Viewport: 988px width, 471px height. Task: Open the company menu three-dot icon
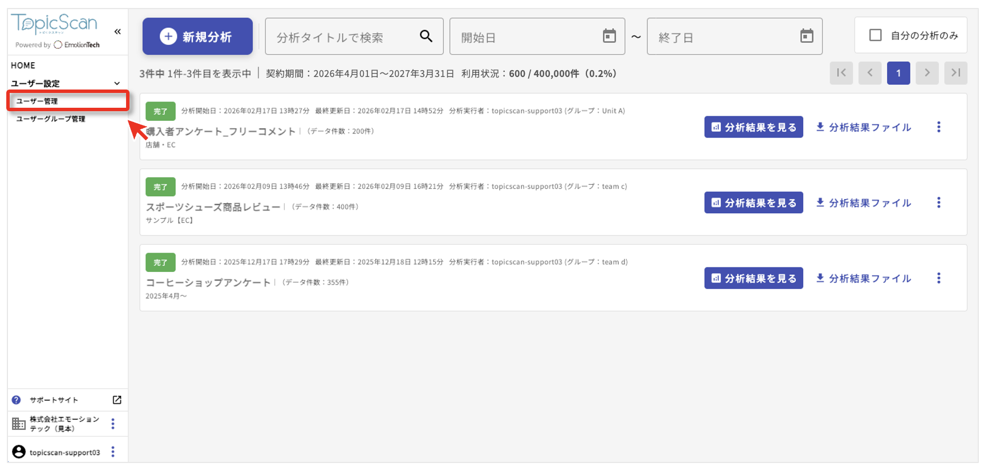pyautogui.click(x=113, y=424)
